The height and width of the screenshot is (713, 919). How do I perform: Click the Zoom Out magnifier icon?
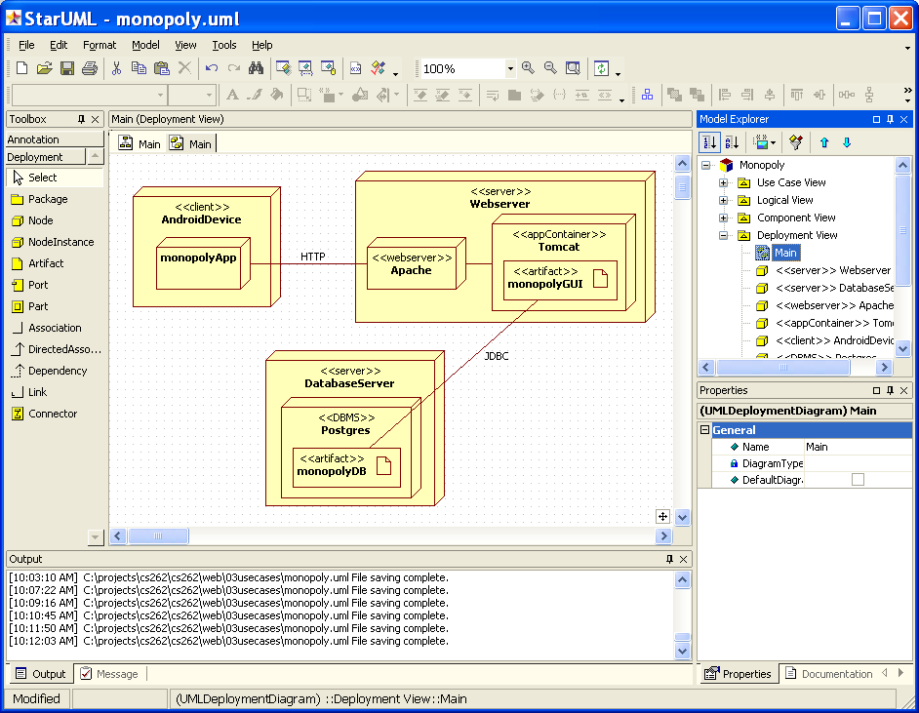click(550, 68)
